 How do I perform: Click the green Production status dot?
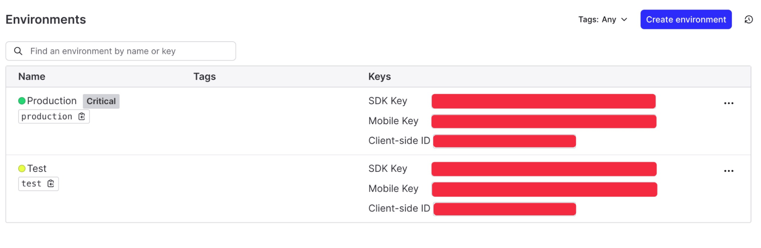[22, 101]
